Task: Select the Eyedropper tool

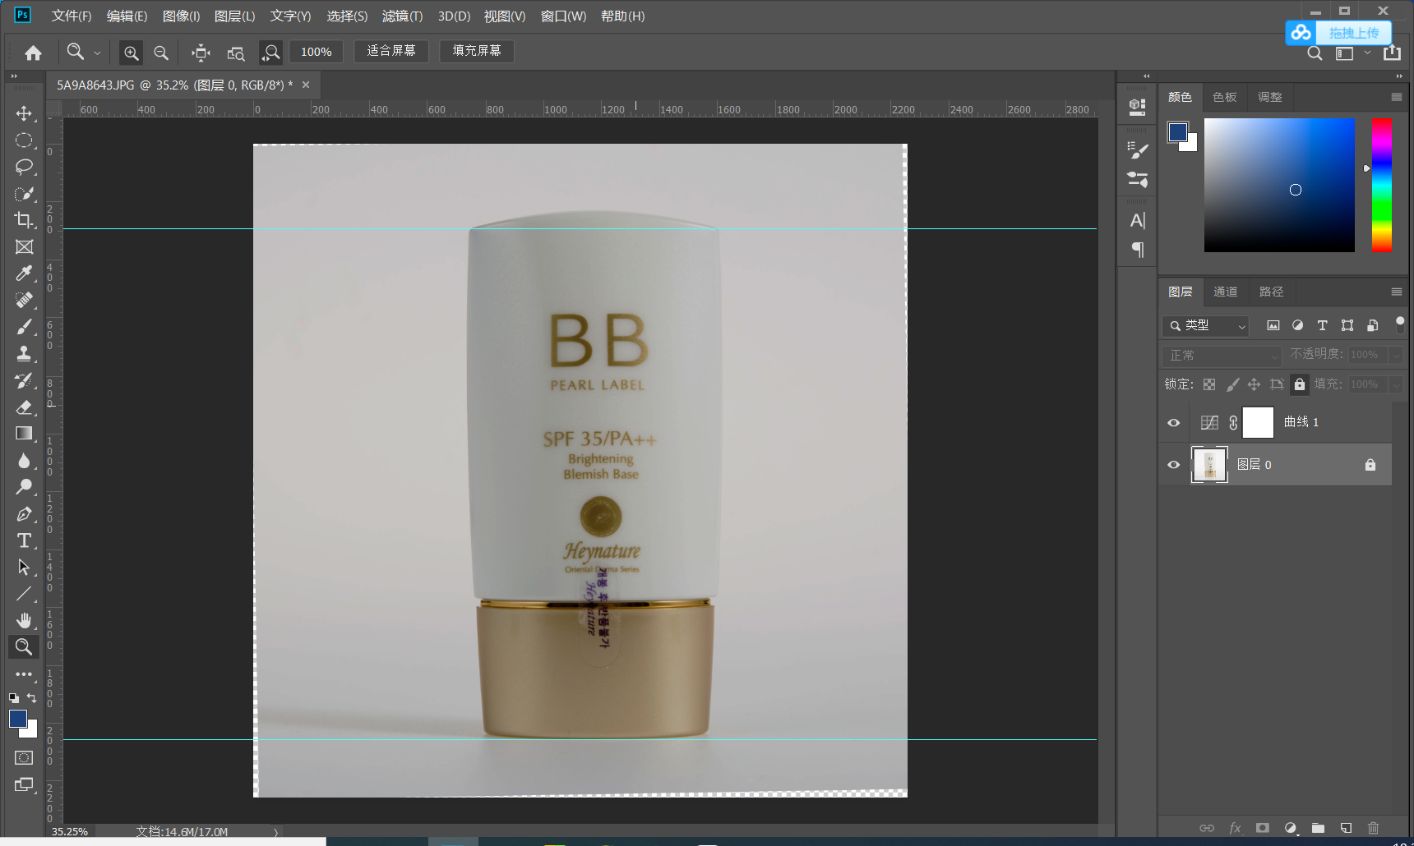Action: 24,274
